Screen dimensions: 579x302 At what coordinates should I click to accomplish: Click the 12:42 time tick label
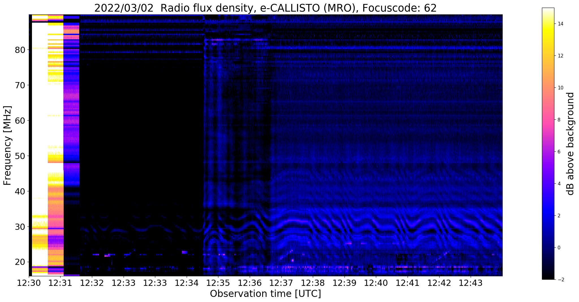tap(439, 283)
